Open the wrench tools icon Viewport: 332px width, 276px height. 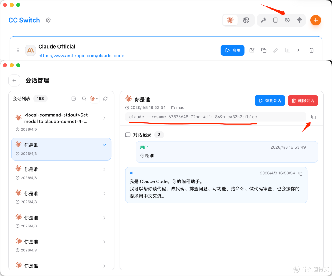(x=263, y=20)
